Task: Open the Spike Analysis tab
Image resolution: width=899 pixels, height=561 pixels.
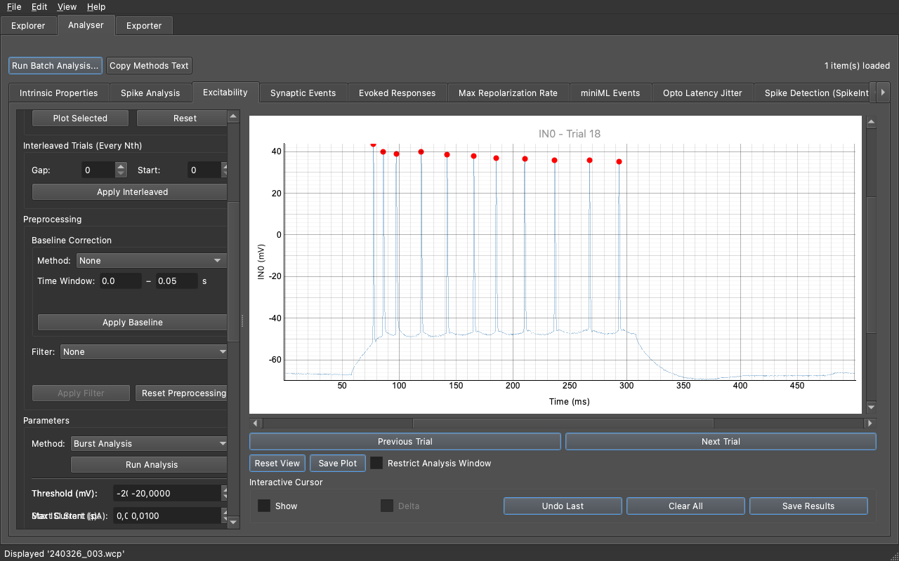Action: pyautogui.click(x=150, y=93)
